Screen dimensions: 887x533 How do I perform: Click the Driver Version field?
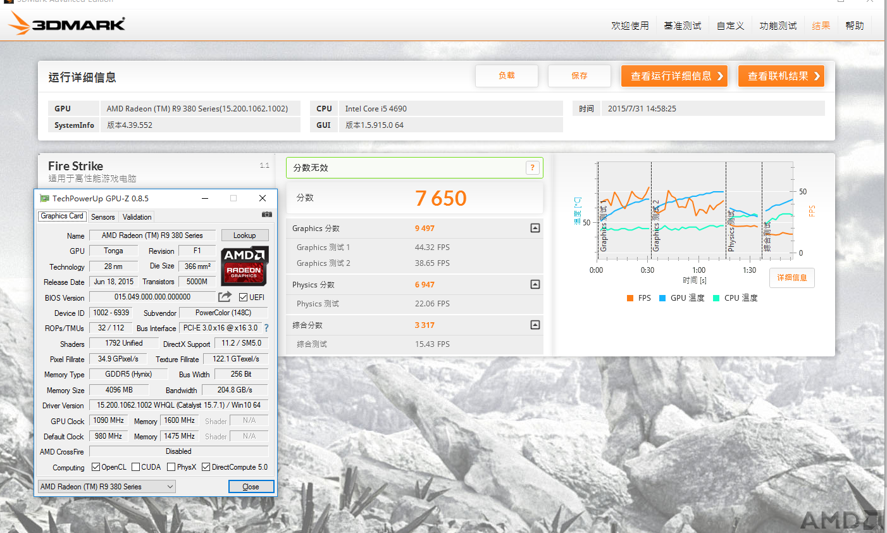click(x=179, y=404)
